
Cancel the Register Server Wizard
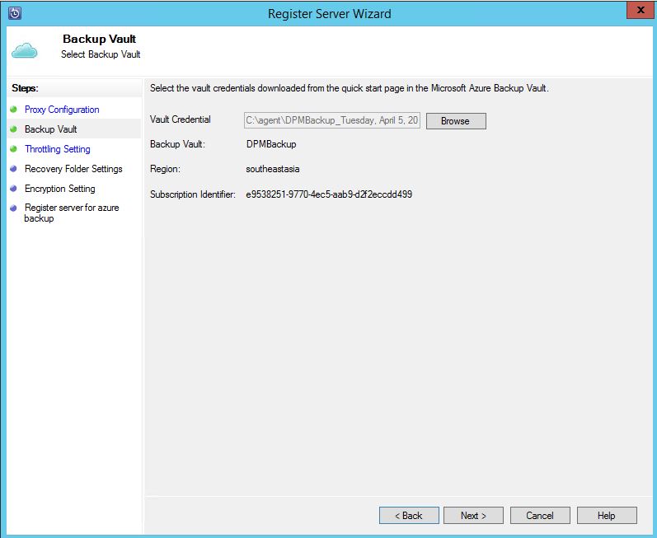click(540, 516)
